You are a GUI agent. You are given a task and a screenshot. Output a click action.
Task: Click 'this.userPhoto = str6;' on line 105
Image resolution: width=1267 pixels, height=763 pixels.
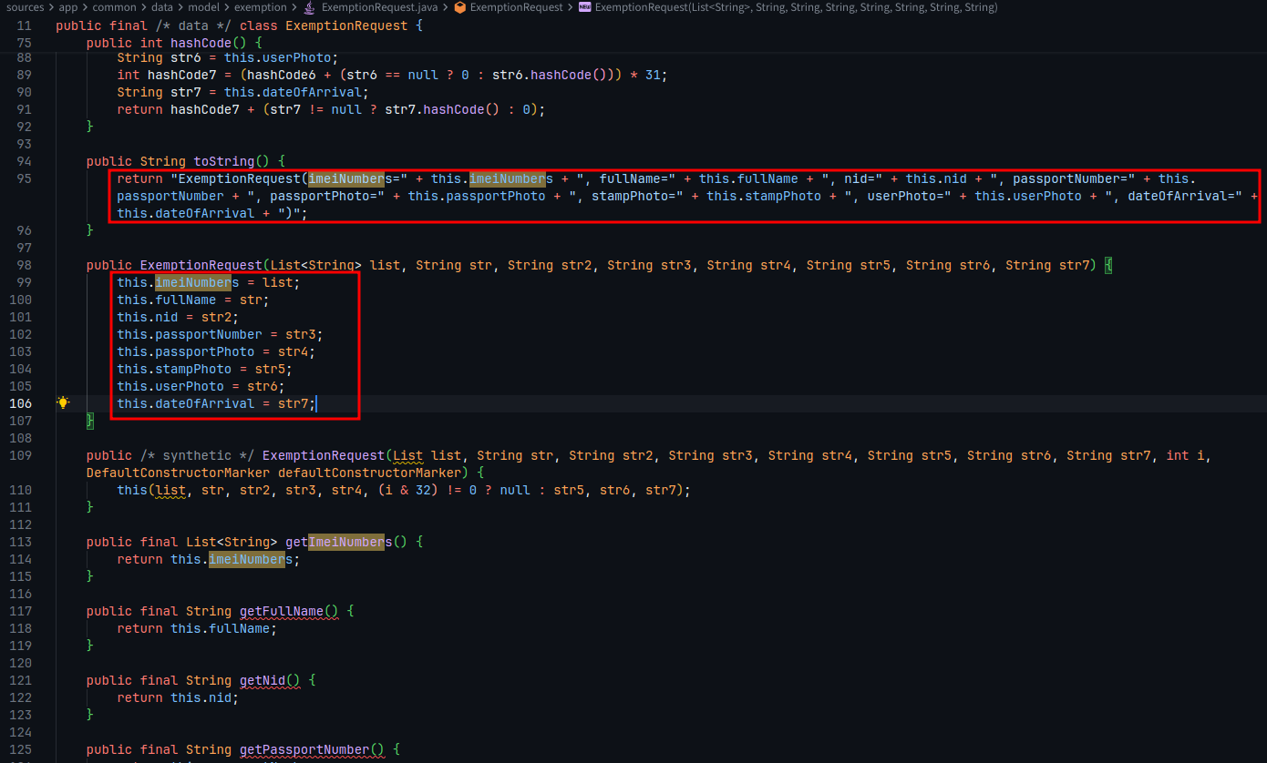[201, 386]
